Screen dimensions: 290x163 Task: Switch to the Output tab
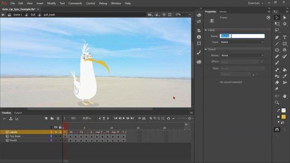[x=18, y=113]
